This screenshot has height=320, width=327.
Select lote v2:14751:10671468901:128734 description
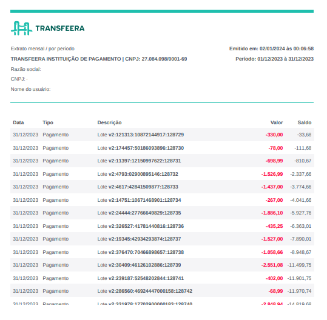[139, 200]
